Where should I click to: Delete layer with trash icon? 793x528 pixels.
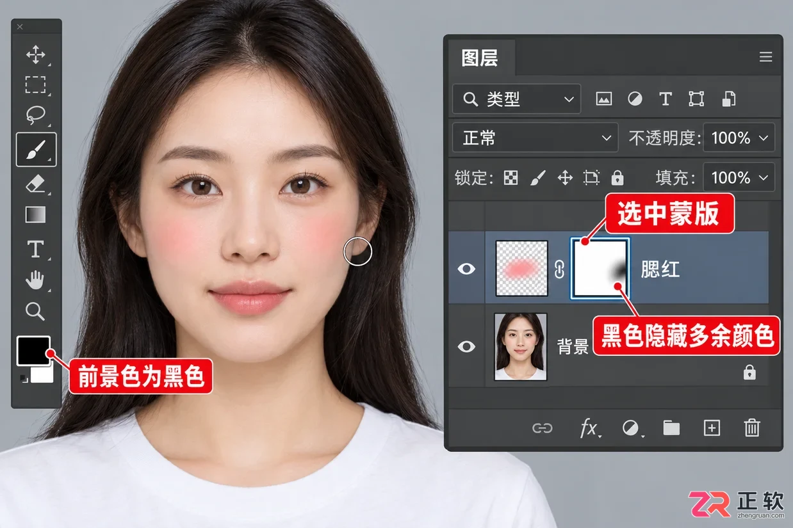point(752,428)
